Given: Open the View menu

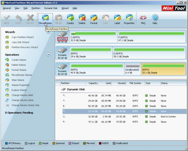Looking at the screenshot, I should coord(17,8).
